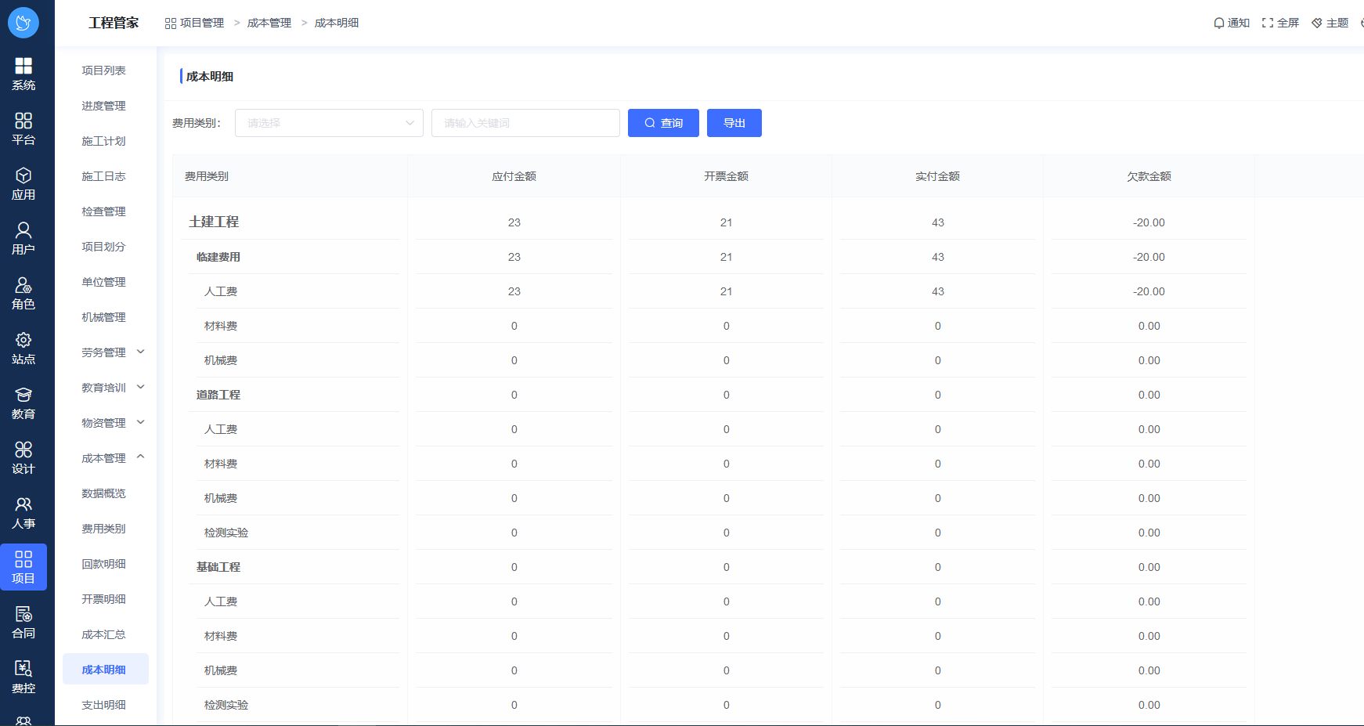
Task: Open the 平台 platform icon
Action: click(x=23, y=121)
